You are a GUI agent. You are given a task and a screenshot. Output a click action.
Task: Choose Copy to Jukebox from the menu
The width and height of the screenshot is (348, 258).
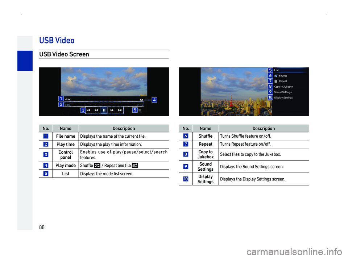click(283, 87)
